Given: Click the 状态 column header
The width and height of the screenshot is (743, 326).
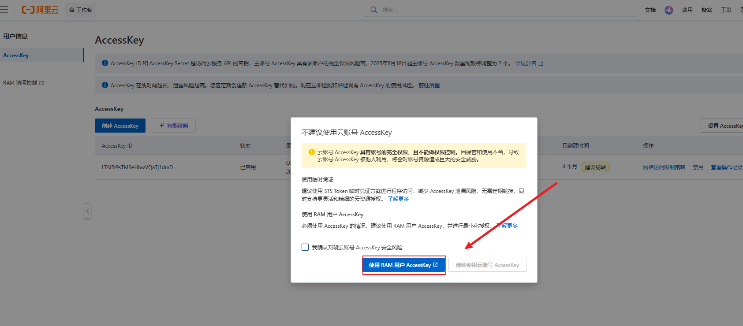Looking at the screenshot, I should tap(245, 146).
